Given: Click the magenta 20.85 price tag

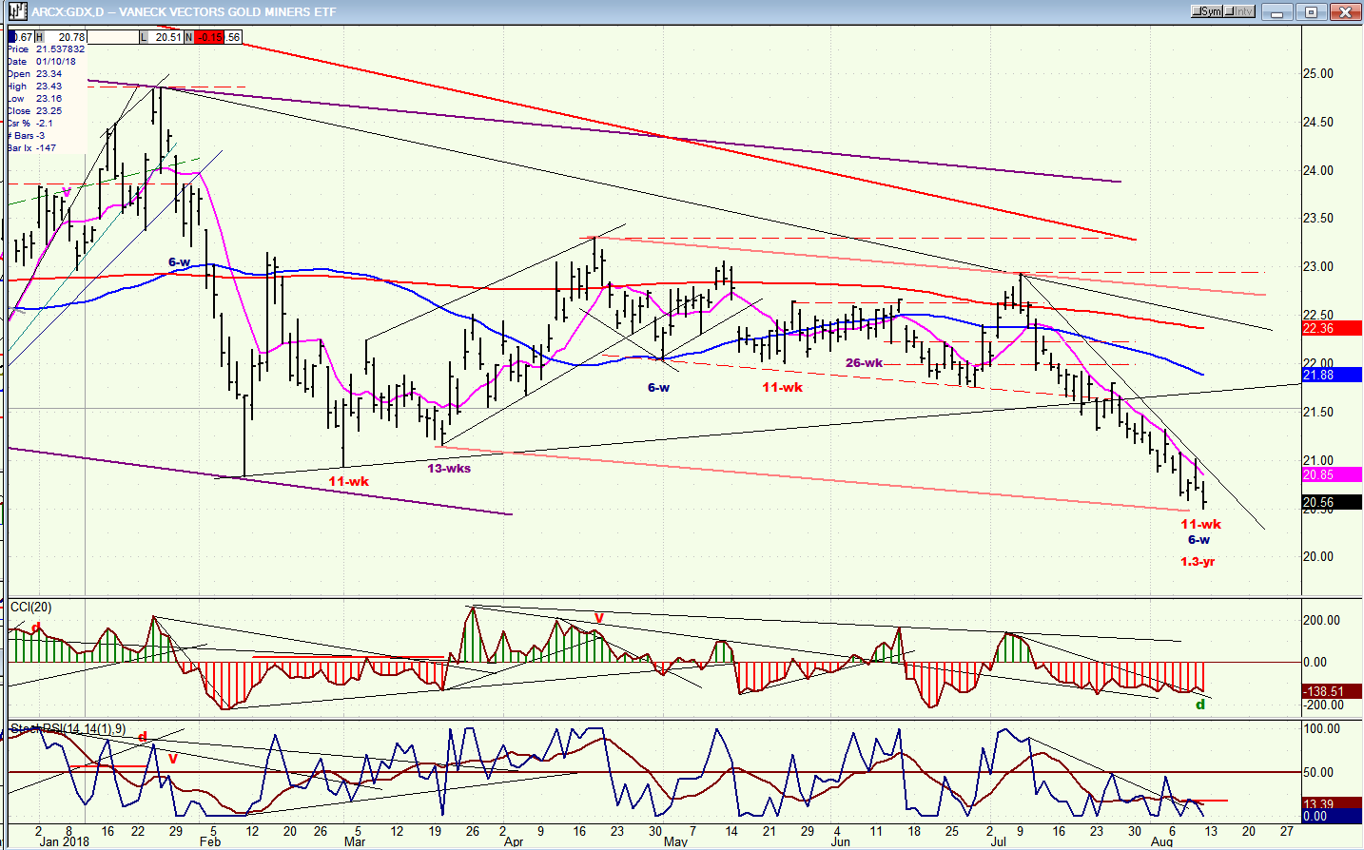Looking at the screenshot, I should pyautogui.click(x=1330, y=474).
